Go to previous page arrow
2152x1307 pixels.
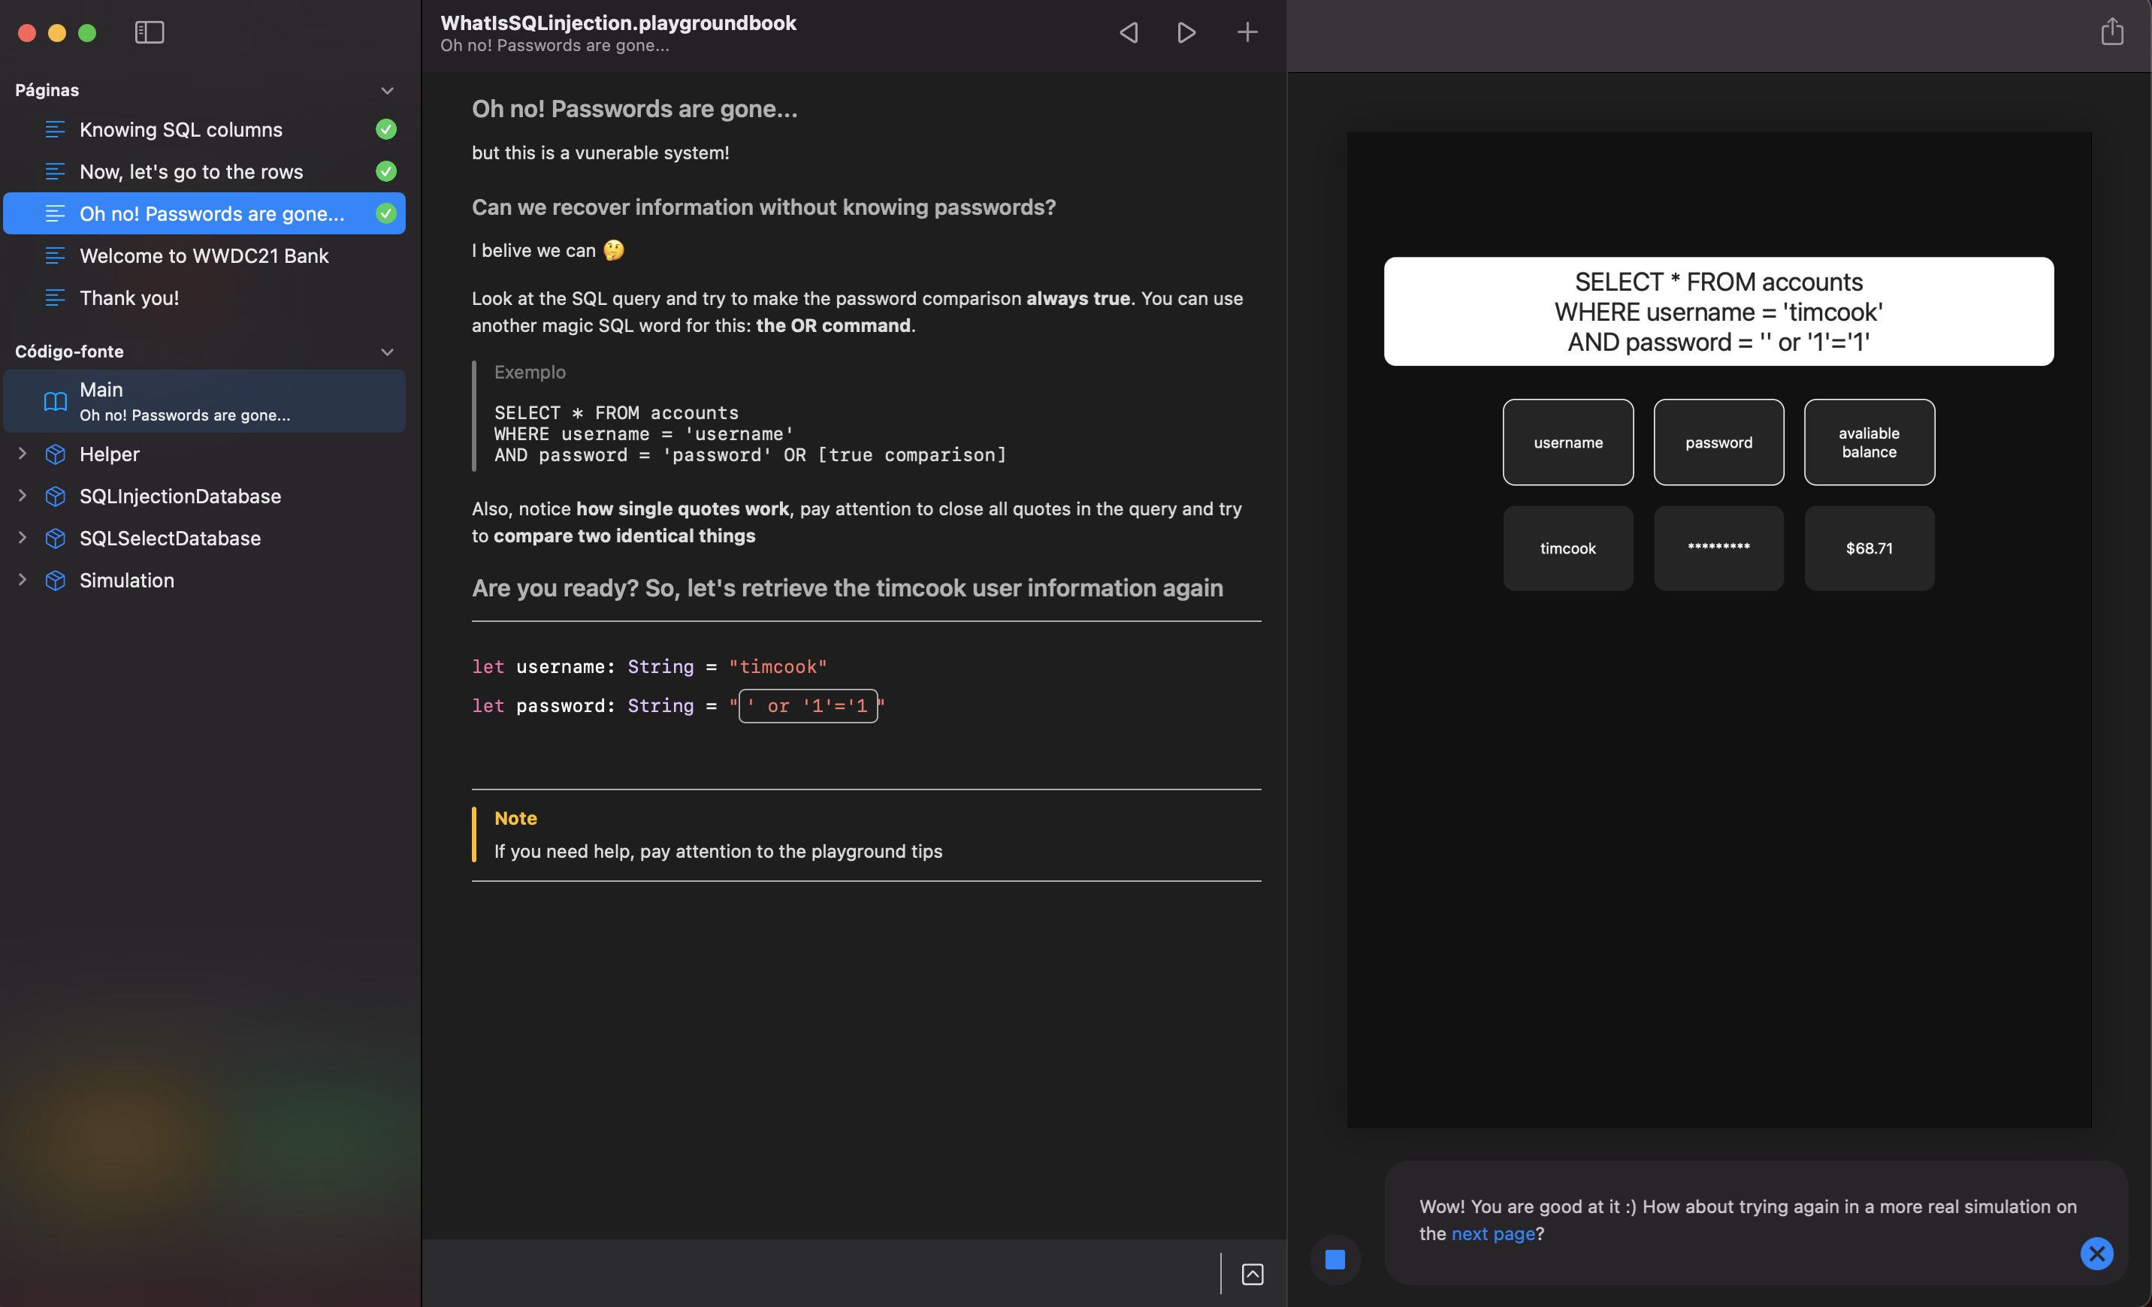pyautogui.click(x=1129, y=32)
